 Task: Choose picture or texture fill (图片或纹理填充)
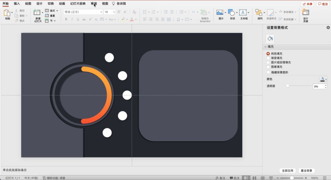(268, 62)
